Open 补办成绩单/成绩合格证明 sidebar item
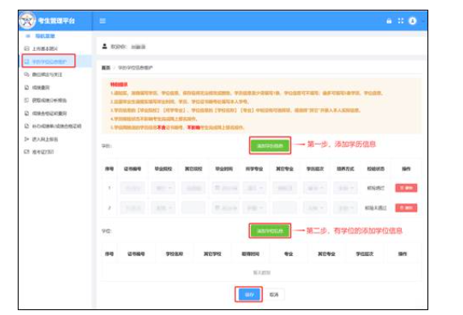 tap(56, 126)
